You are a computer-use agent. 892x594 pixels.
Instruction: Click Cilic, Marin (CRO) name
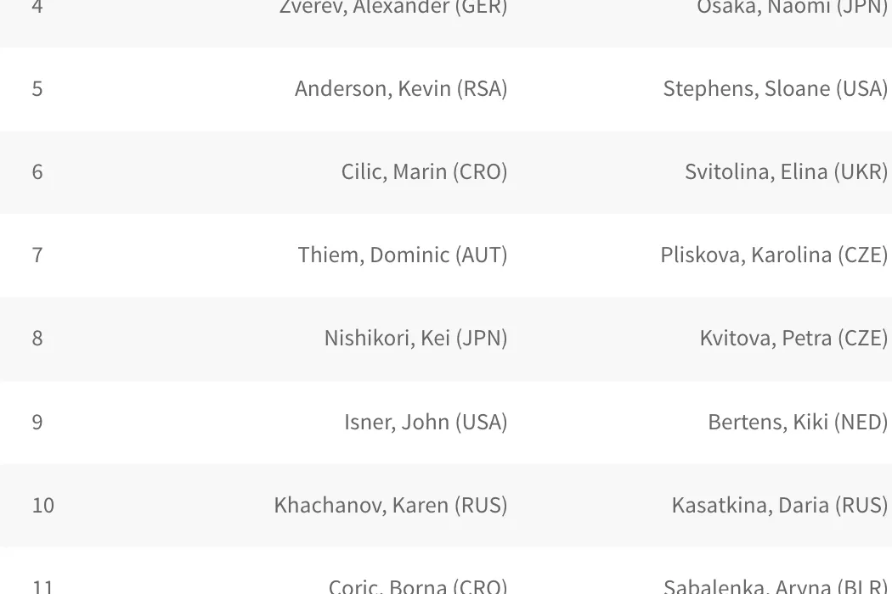pyautogui.click(x=424, y=172)
